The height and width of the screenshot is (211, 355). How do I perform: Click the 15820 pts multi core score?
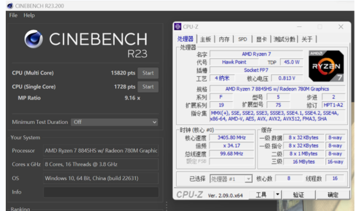click(x=123, y=73)
